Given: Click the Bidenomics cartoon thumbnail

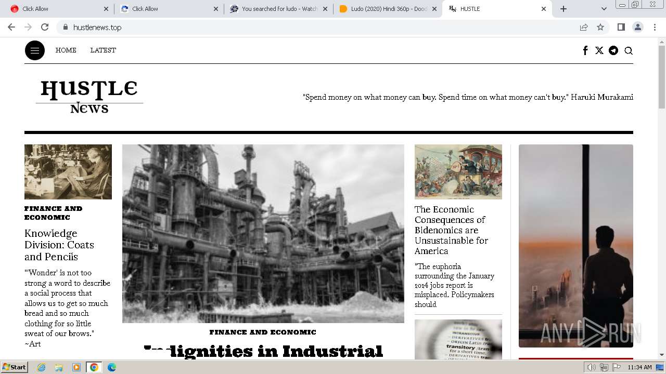Looking at the screenshot, I should point(458,172).
